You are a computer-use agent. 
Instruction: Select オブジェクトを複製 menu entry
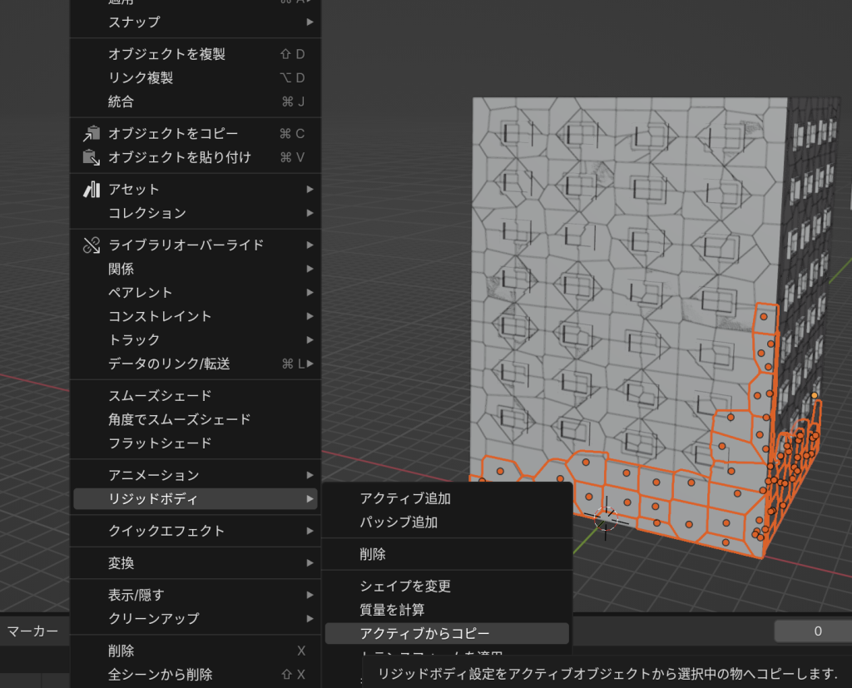coord(166,54)
